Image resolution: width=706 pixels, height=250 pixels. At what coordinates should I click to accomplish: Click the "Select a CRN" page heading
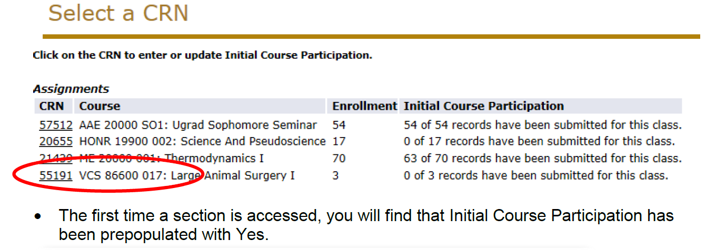click(x=118, y=13)
